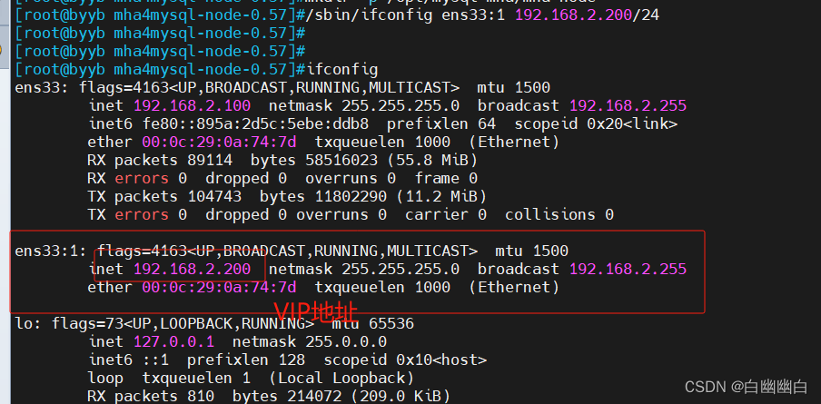Click the scopeid 0x20<link> text
This screenshot has height=404, width=821.
(x=596, y=123)
